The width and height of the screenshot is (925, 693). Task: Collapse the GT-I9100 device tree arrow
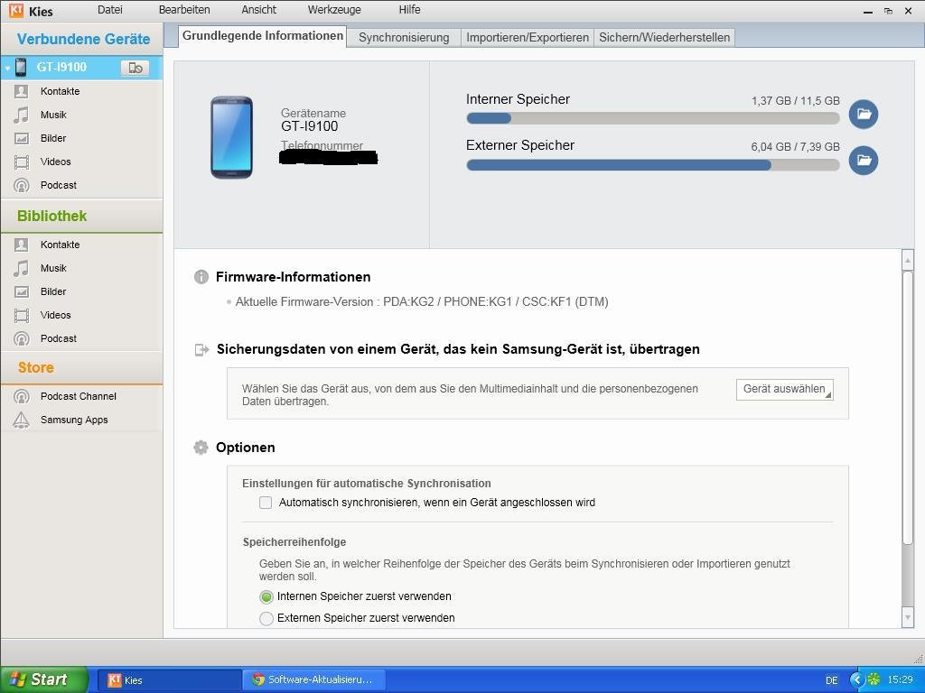tap(7, 69)
